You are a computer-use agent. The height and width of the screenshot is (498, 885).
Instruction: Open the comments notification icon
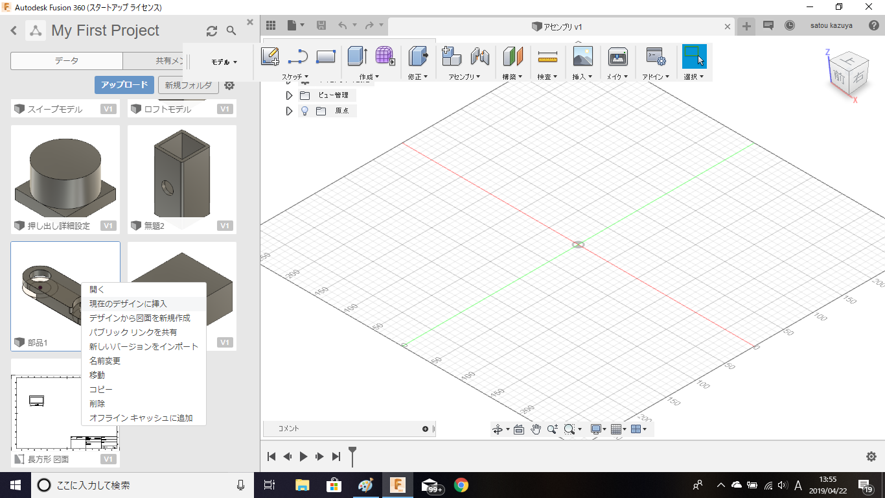(x=768, y=25)
